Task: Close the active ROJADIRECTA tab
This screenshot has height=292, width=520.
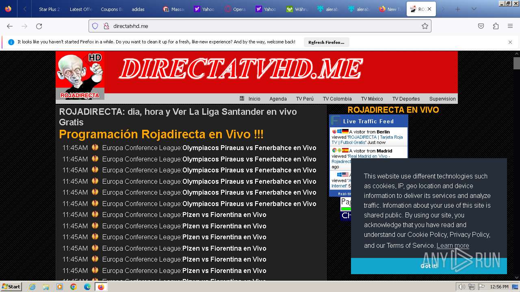Action: pos(429,9)
